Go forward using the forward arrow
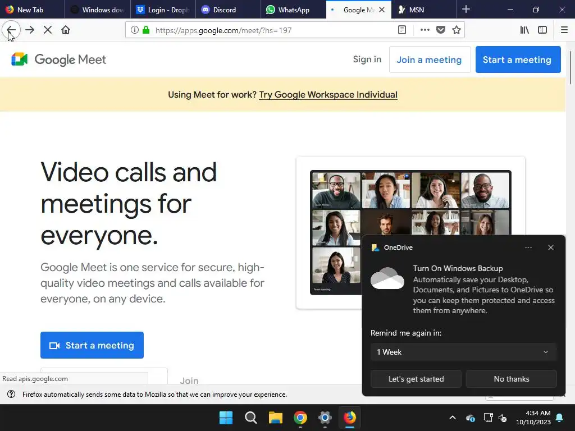 click(30, 30)
